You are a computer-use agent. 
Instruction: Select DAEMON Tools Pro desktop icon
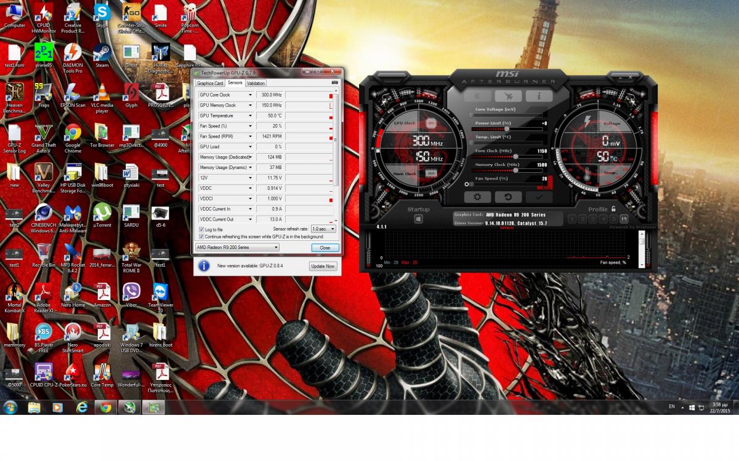(73, 58)
